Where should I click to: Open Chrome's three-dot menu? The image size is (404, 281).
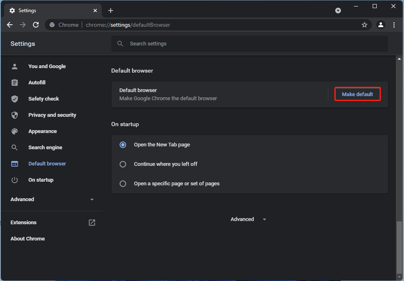[394, 25]
